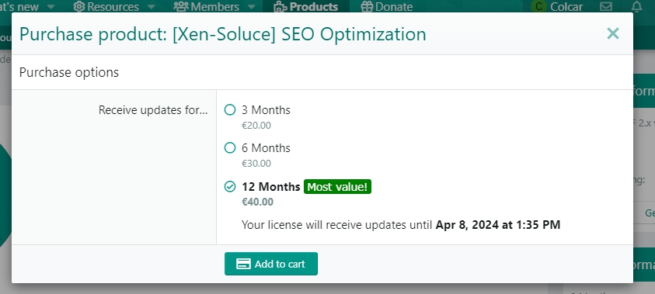The height and width of the screenshot is (294, 655).
Task: Click the Products puzzle piece icon
Action: [x=280, y=7]
